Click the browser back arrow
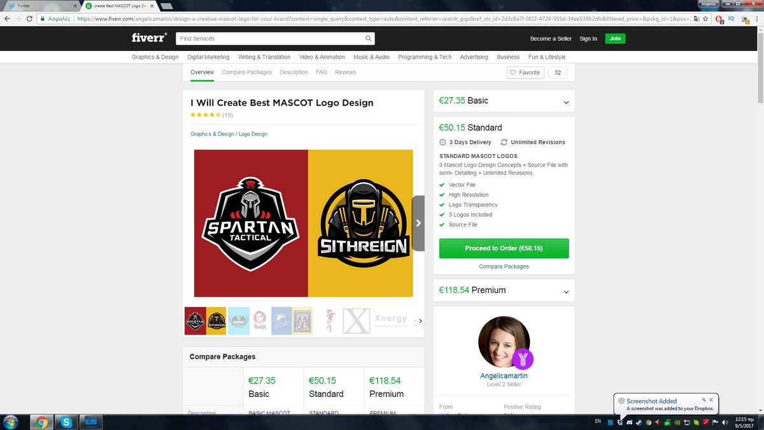 (7, 19)
